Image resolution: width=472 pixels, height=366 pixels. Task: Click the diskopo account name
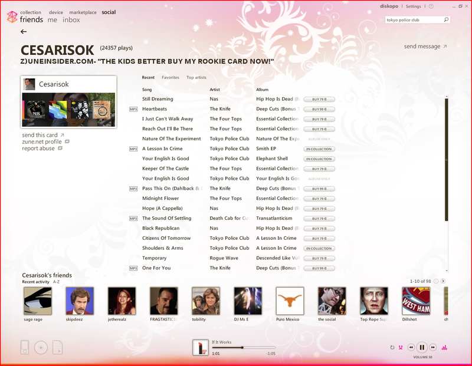(389, 6)
